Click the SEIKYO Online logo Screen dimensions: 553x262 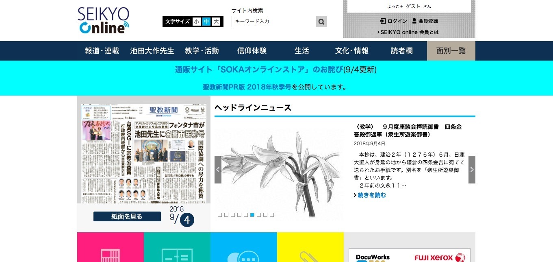pyautogui.click(x=104, y=20)
